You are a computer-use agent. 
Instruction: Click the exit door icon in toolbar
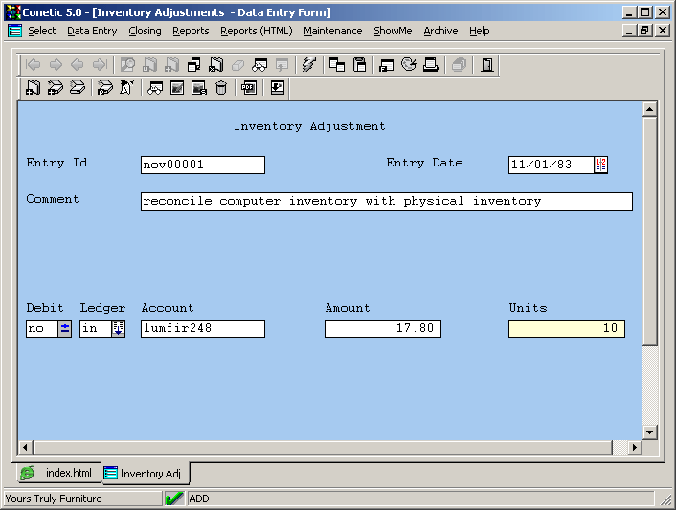coord(487,65)
